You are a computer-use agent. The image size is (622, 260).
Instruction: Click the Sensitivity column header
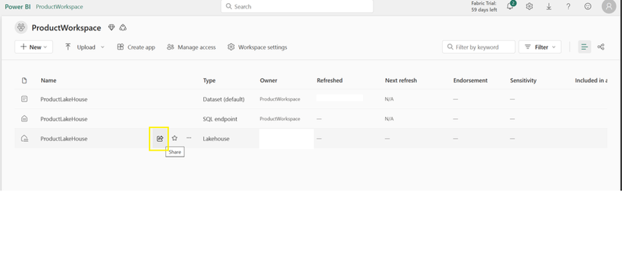click(523, 80)
